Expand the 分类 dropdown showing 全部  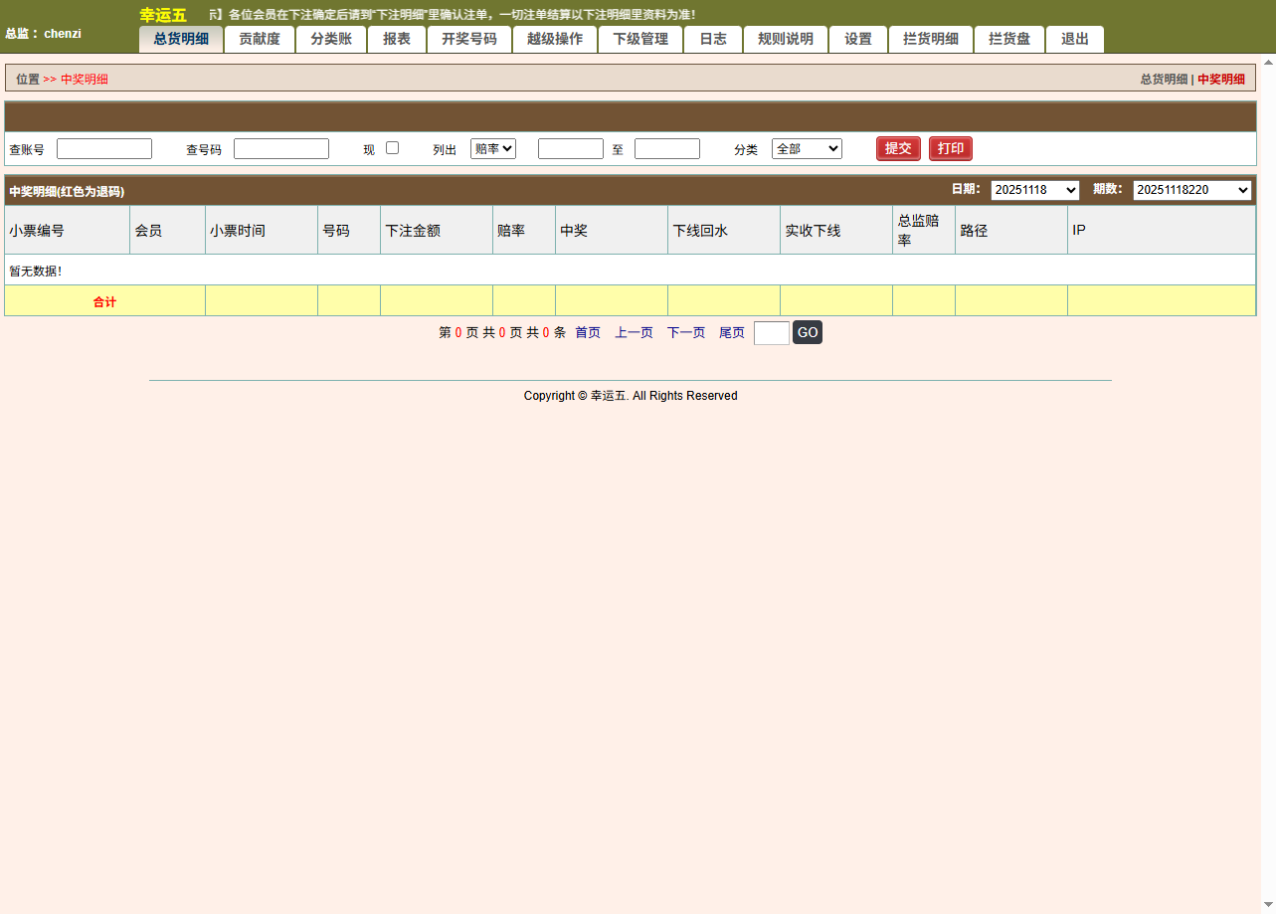tap(807, 148)
